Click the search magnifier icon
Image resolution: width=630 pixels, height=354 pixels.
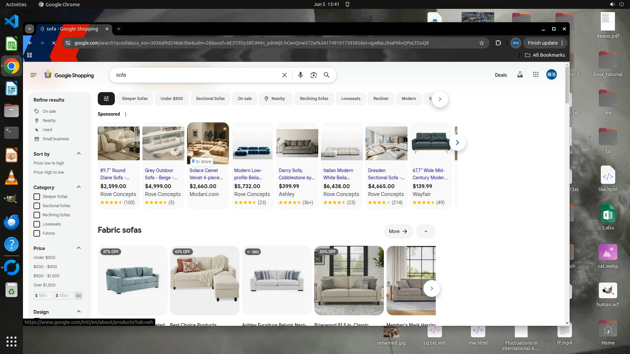click(326, 75)
